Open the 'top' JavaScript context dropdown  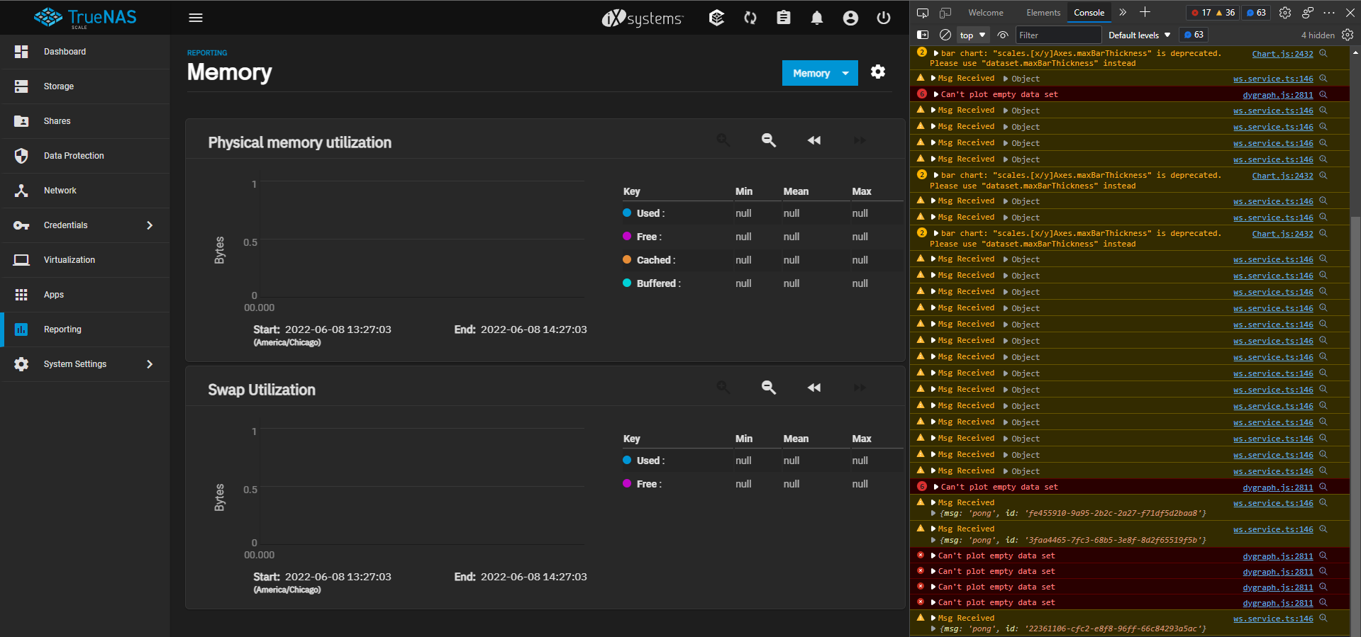click(x=972, y=35)
